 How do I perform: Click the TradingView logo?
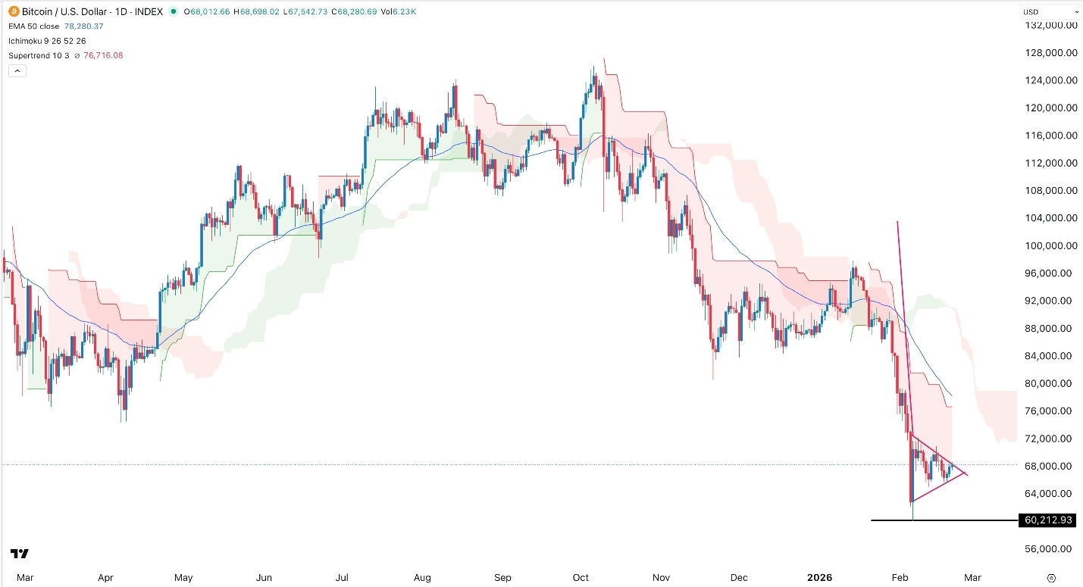pos(20,554)
